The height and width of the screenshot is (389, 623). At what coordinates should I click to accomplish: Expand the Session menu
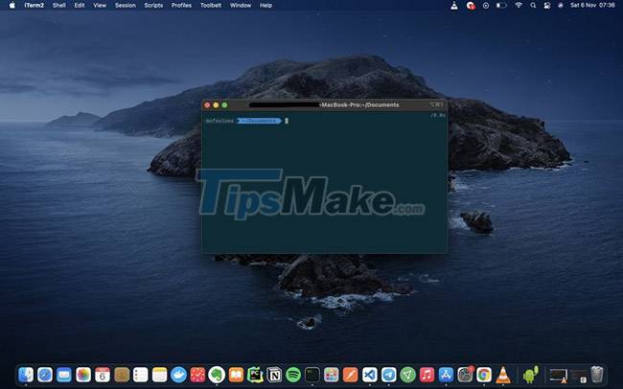(x=126, y=5)
